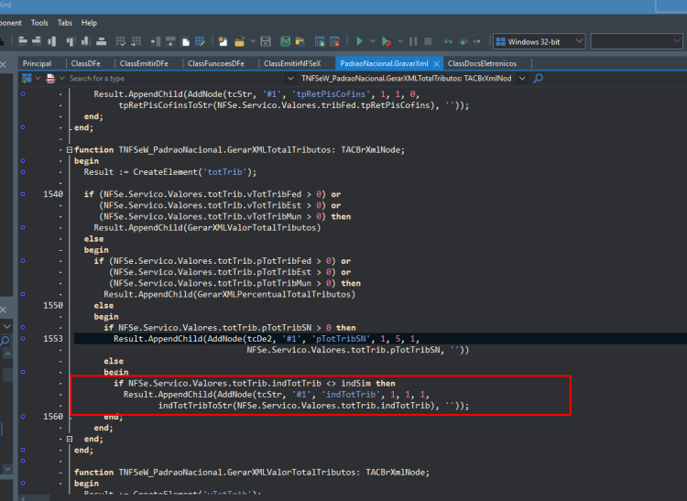Switch to the ClassDocsEletronicos tab
This screenshot has width=687, height=501.
[x=482, y=63]
